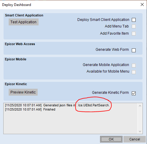Click the Epicor Mobile heading

click(x=16, y=59)
